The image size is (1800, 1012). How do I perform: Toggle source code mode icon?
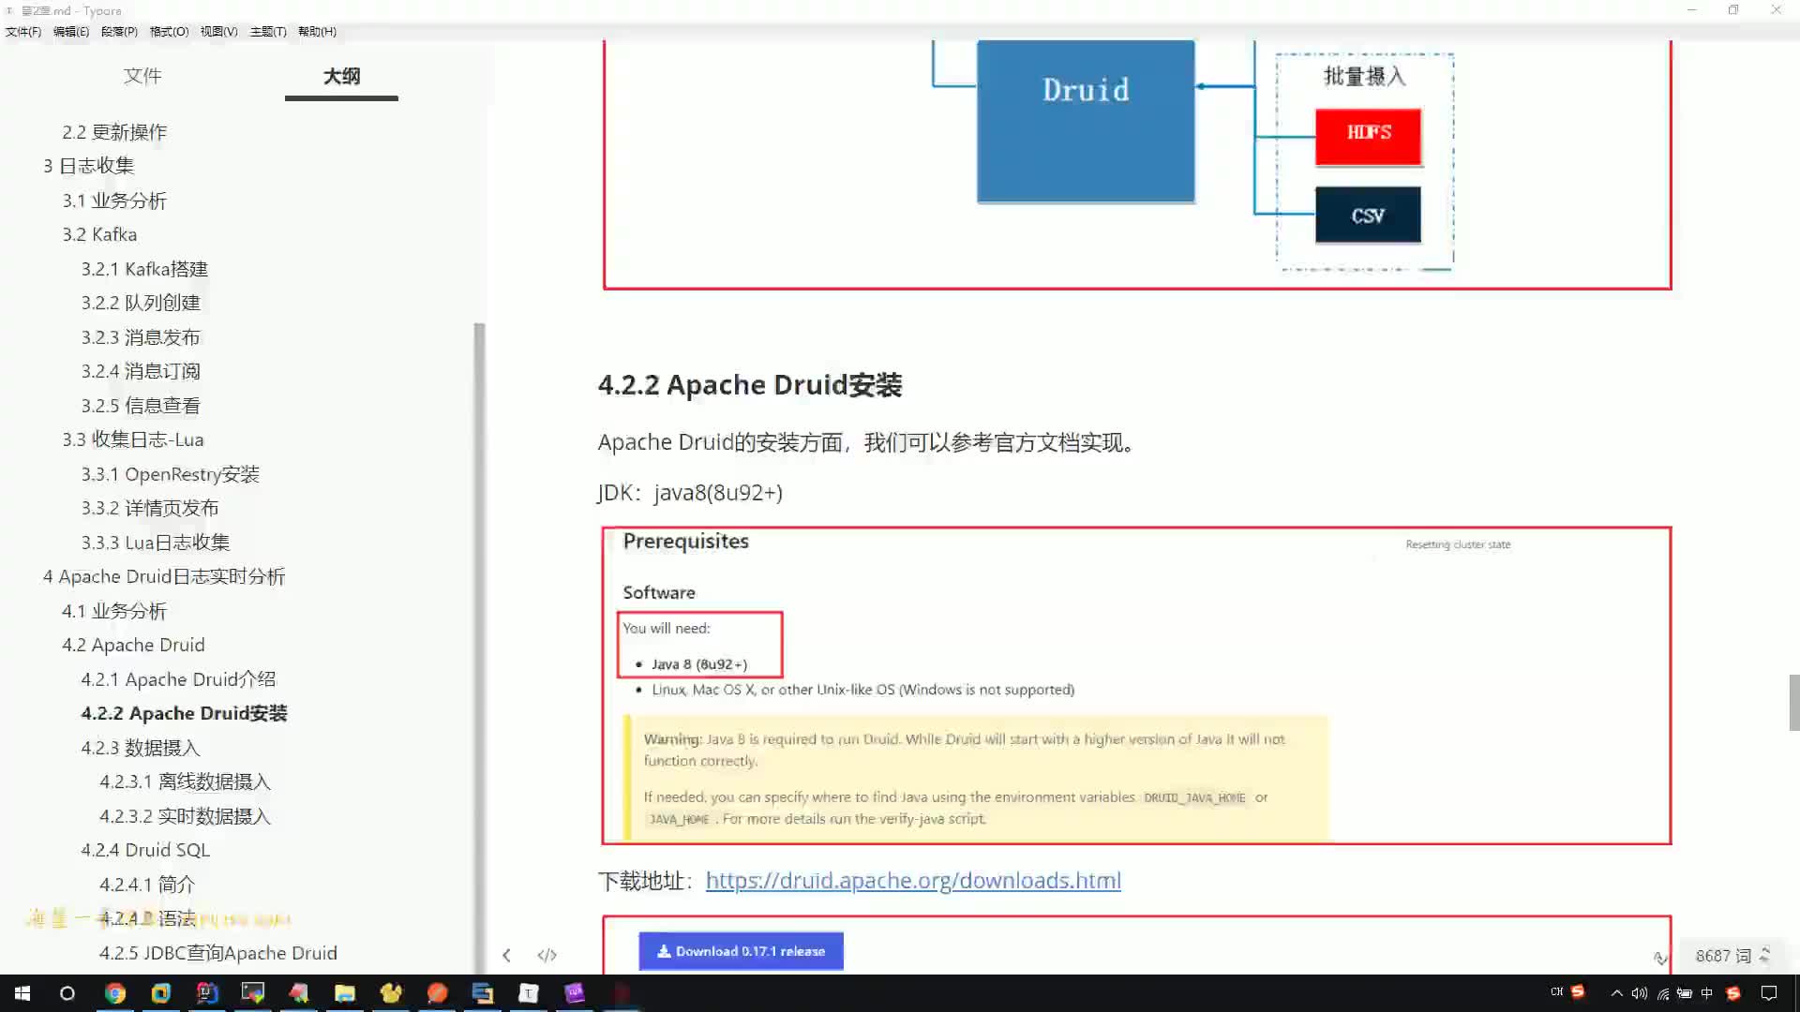click(x=547, y=955)
